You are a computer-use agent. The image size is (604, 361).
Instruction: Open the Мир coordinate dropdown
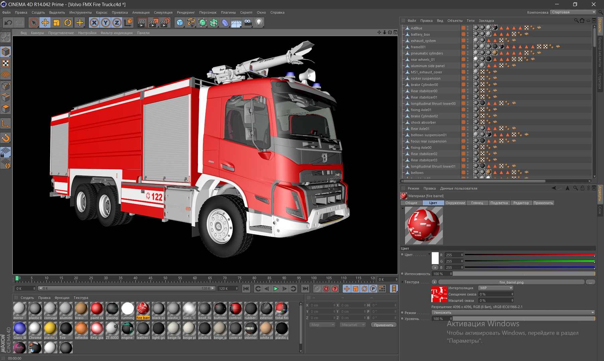(x=322, y=325)
